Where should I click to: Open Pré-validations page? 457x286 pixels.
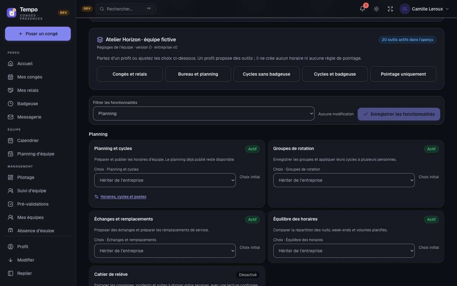coord(38,204)
